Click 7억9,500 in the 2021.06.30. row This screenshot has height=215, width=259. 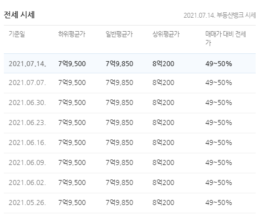pos(72,103)
